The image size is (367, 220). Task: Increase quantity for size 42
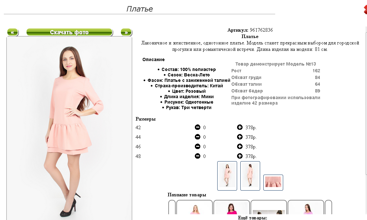pyautogui.click(x=240, y=127)
